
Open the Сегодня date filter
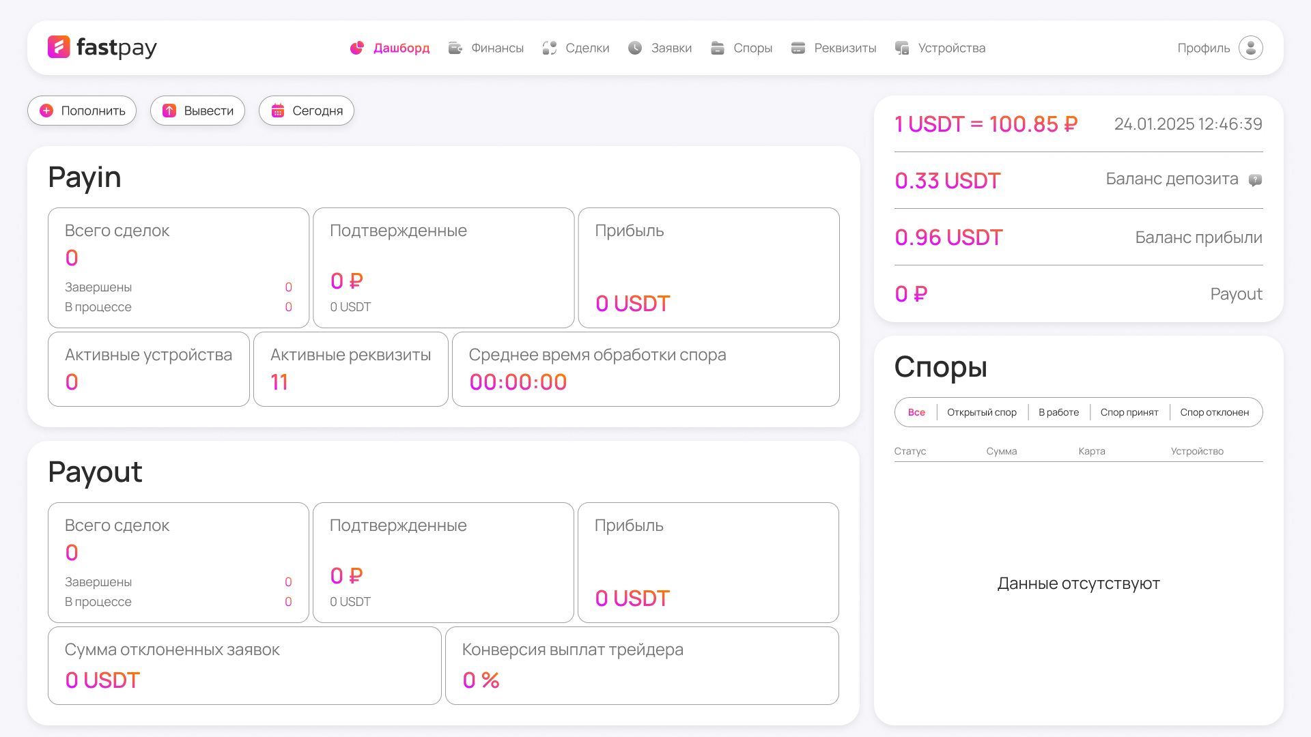tap(307, 111)
